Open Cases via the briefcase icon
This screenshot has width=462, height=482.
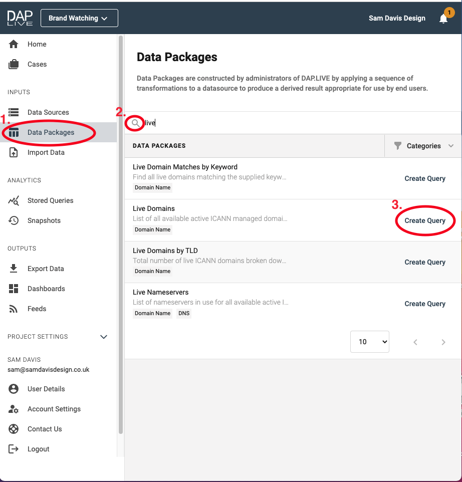(14, 64)
